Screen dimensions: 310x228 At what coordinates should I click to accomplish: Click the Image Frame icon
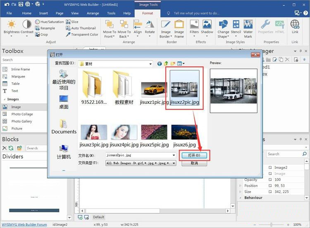click(x=179, y=28)
